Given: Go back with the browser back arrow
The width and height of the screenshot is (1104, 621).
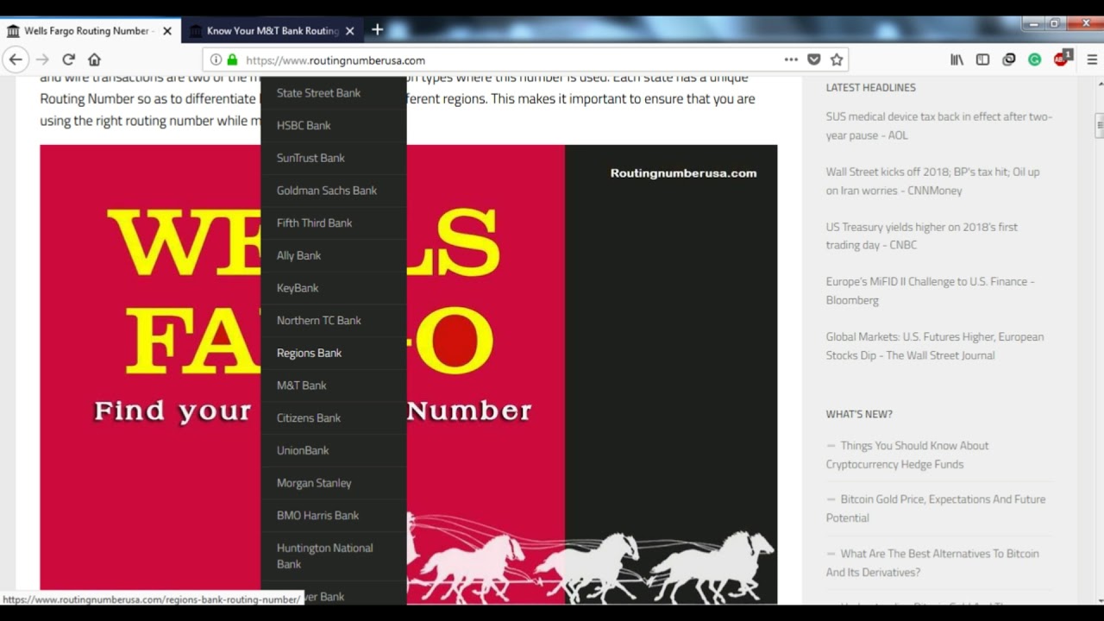Looking at the screenshot, I should tap(16, 60).
